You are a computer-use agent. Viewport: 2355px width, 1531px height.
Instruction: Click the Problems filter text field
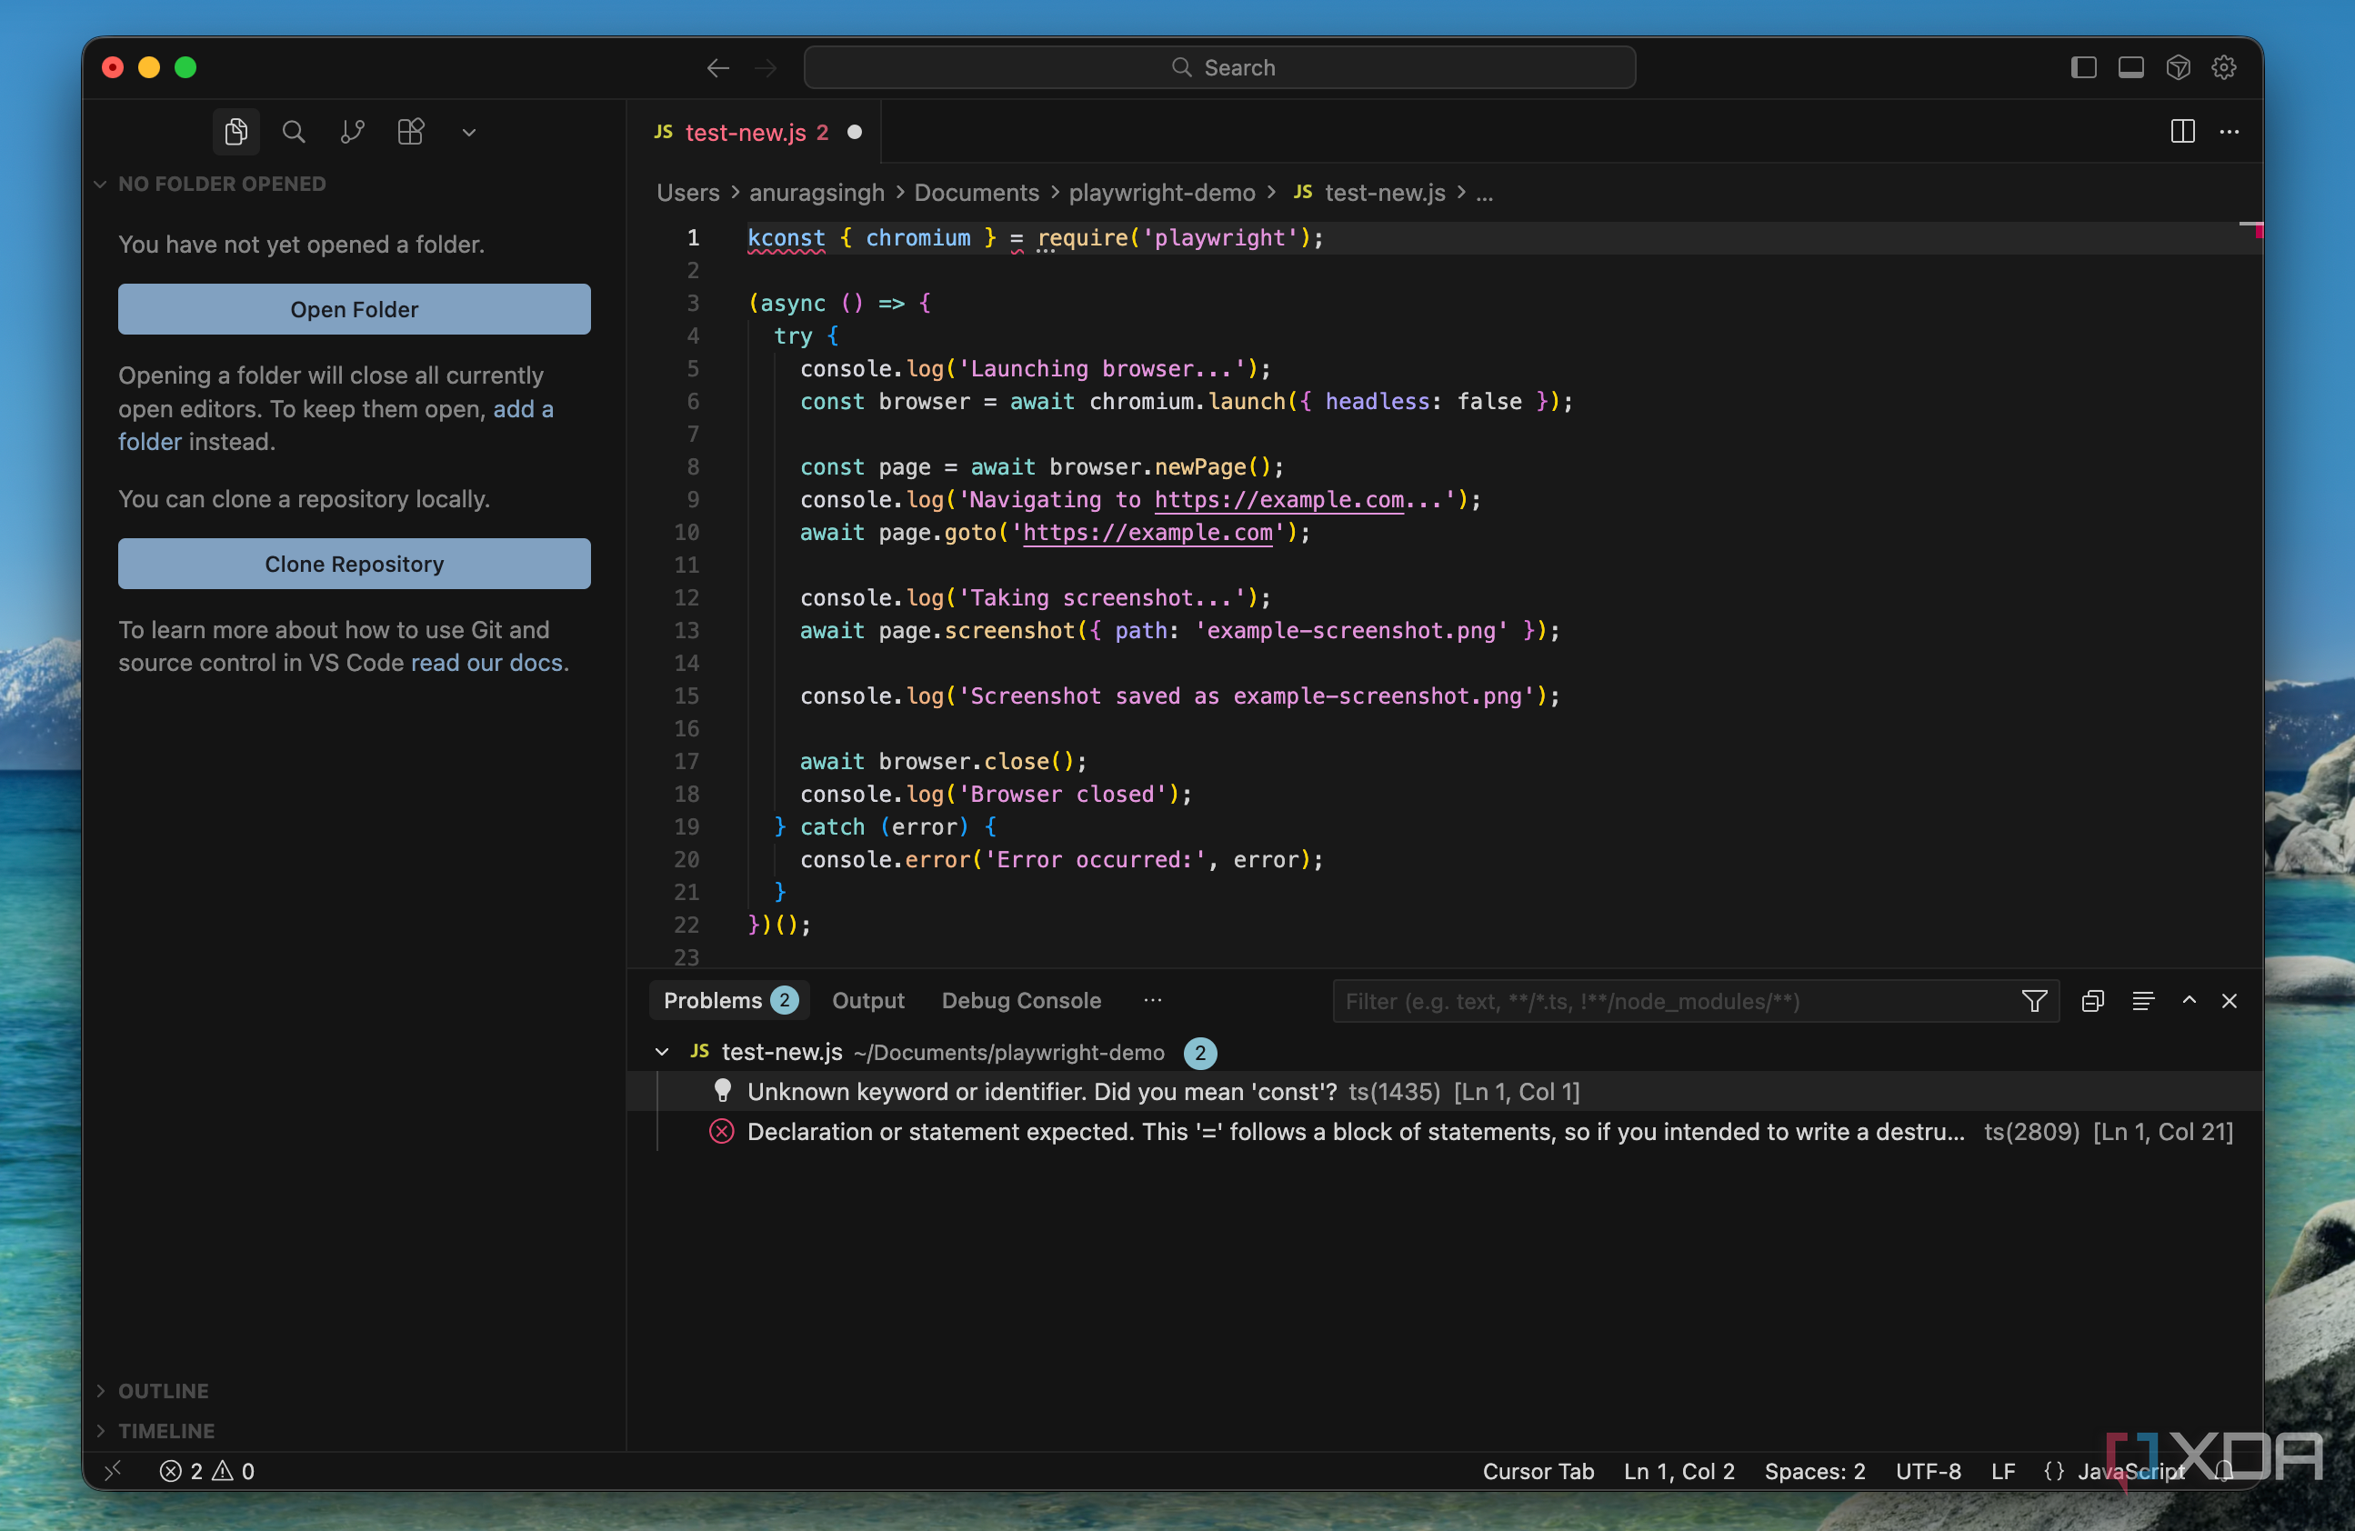[1672, 1001]
